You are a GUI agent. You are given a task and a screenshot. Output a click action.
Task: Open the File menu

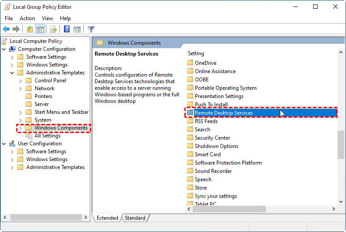[9, 18]
